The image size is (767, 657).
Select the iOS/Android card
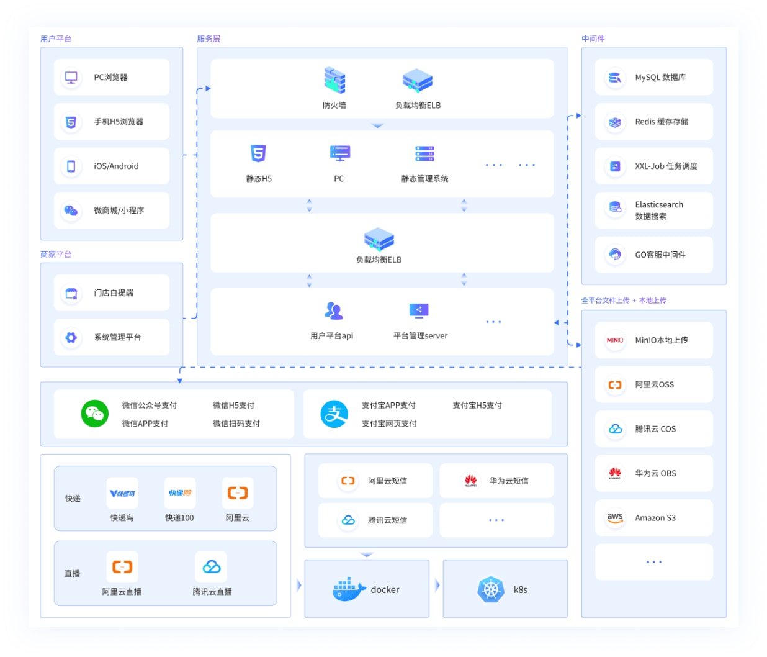tap(112, 166)
